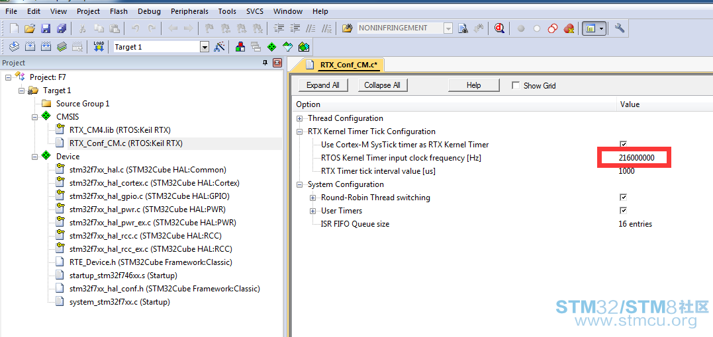Screen dimensions: 713x337
Task: Open the window layout dropdown arrow
Action: coord(602,28)
